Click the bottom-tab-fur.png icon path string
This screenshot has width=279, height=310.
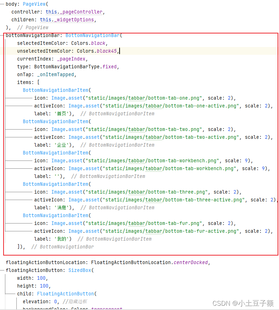[x=143, y=224]
